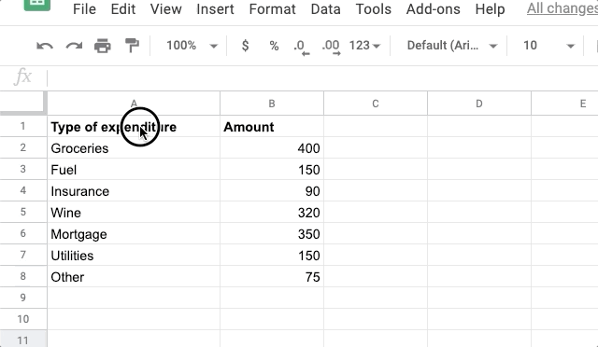
Task: Open the Insert menu
Action: click(x=215, y=9)
